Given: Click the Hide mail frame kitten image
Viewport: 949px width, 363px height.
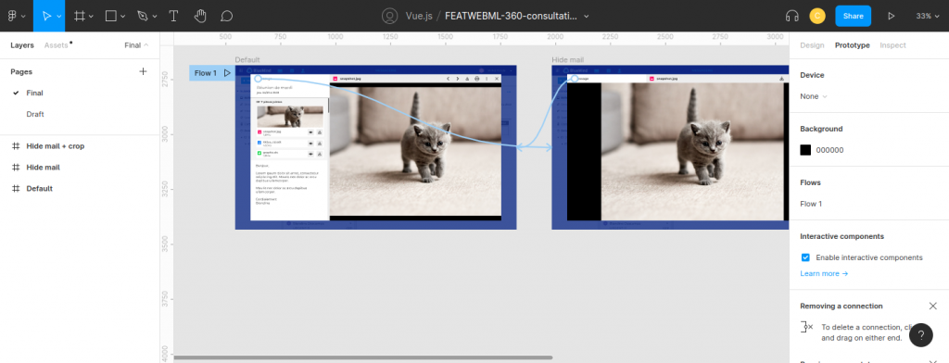Looking at the screenshot, I should [x=691, y=152].
